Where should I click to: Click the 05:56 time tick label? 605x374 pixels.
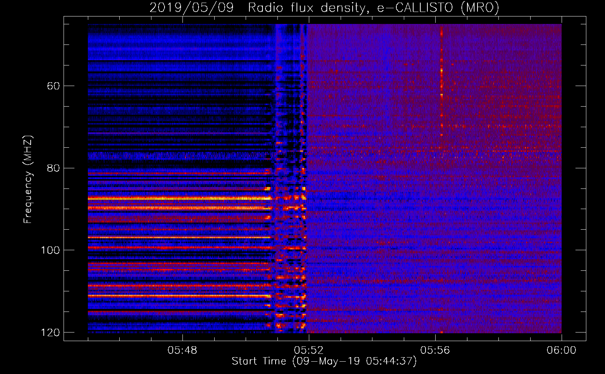435,350
